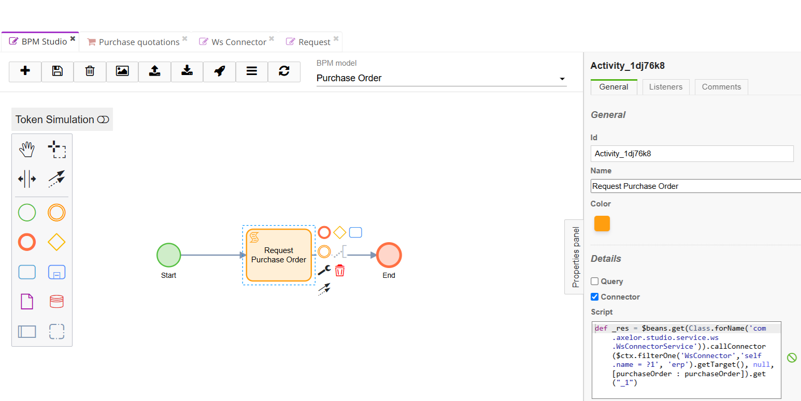Viewport: 801px width, 401px height.
Task: Toggle the Token Simulation switch
Action: click(103, 120)
